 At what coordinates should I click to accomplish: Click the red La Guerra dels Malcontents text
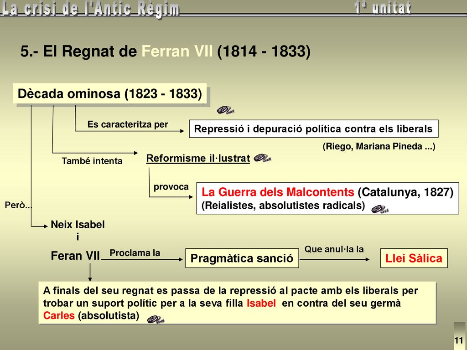pos(278,192)
